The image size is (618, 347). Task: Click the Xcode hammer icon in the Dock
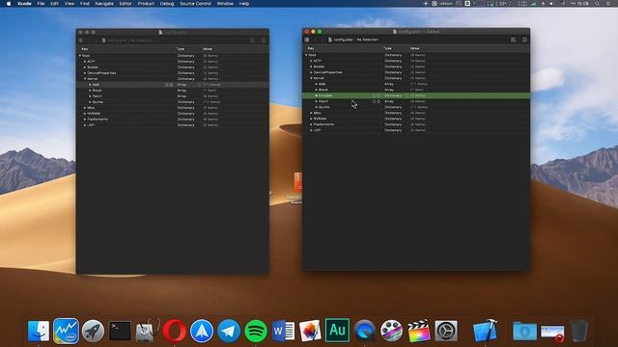pyautogui.click(x=485, y=331)
